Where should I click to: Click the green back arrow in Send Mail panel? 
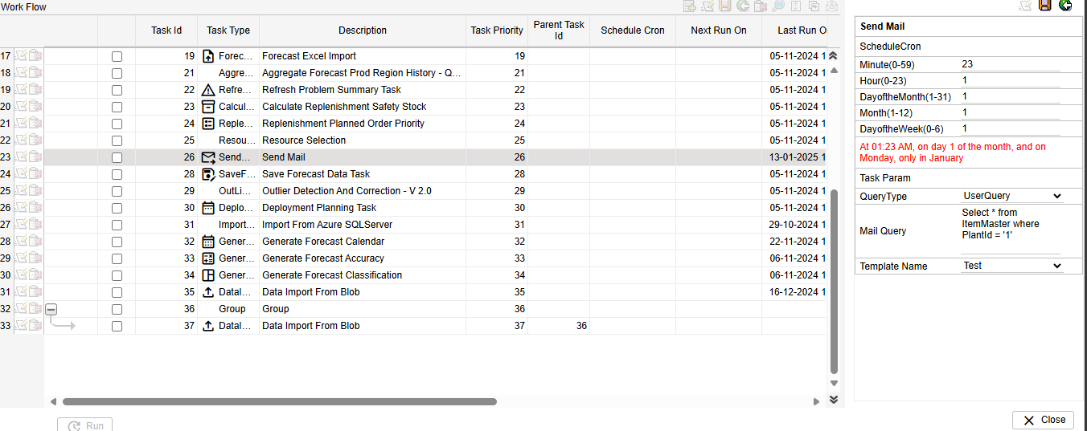point(1065,6)
